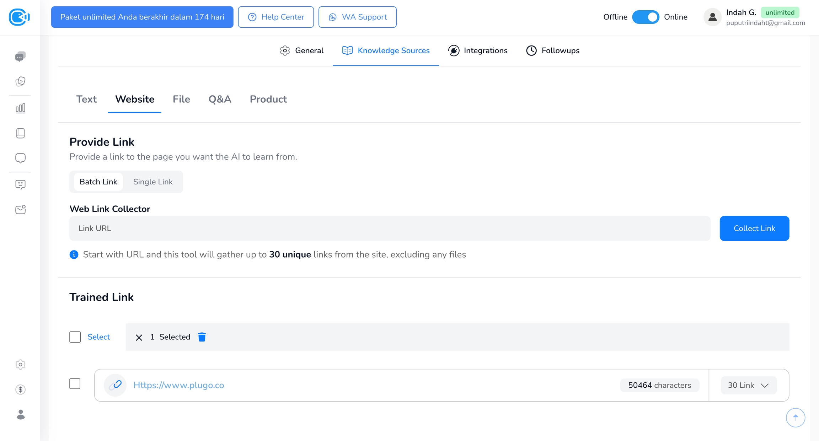Toggle the Offline/Online switch

tap(645, 17)
